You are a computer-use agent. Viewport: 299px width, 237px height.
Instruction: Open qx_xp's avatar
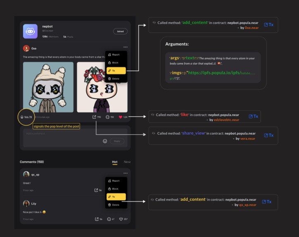click(x=26, y=175)
